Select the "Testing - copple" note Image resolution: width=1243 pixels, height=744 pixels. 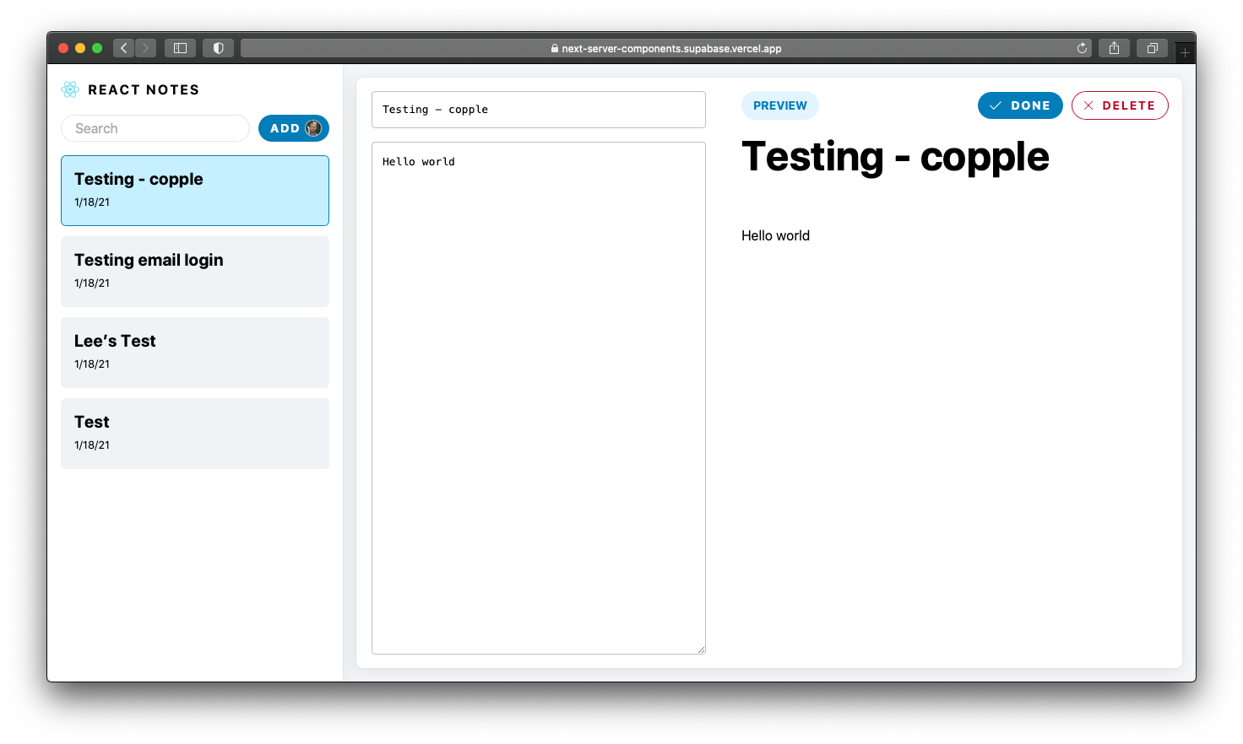tap(195, 191)
